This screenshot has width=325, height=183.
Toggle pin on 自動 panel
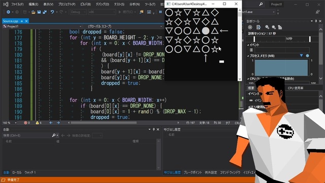(153, 130)
